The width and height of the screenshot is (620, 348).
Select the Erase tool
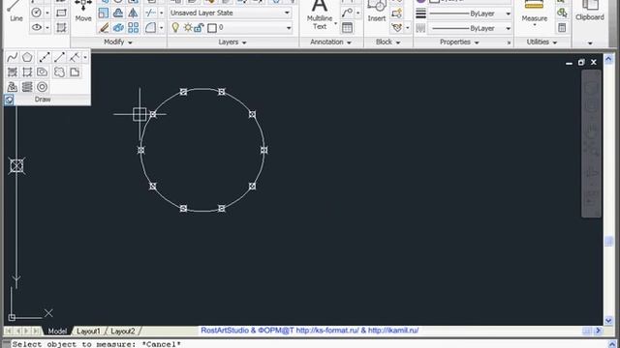click(x=104, y=28)
